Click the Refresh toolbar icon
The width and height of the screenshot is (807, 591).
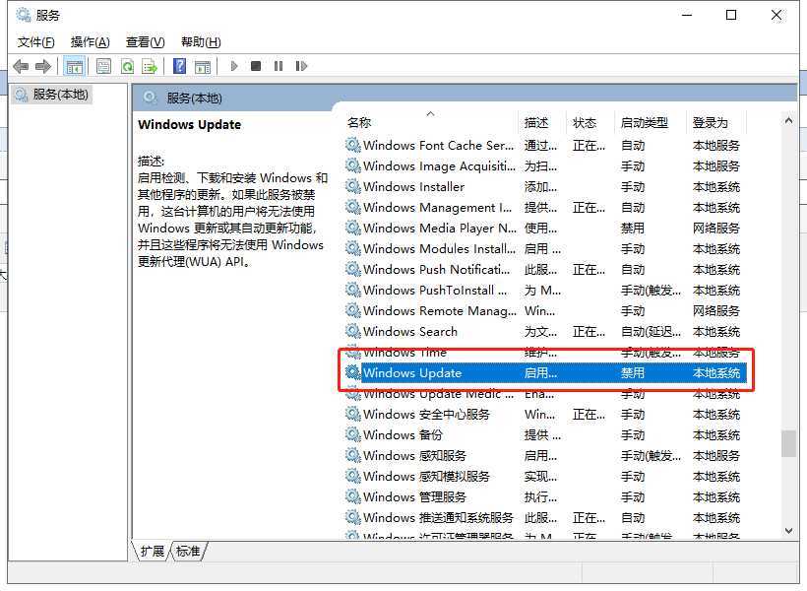pyautogui.click(x=127, y=66)
